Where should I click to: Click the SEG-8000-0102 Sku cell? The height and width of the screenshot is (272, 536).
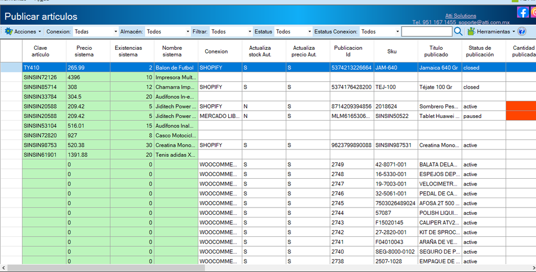coord(396,252)
